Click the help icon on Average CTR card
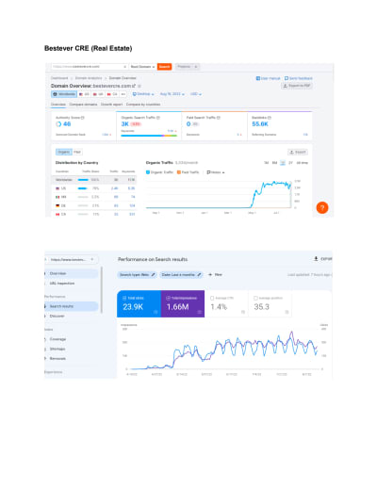The width and height of the screenshot is (377, 488). [243, 312]
